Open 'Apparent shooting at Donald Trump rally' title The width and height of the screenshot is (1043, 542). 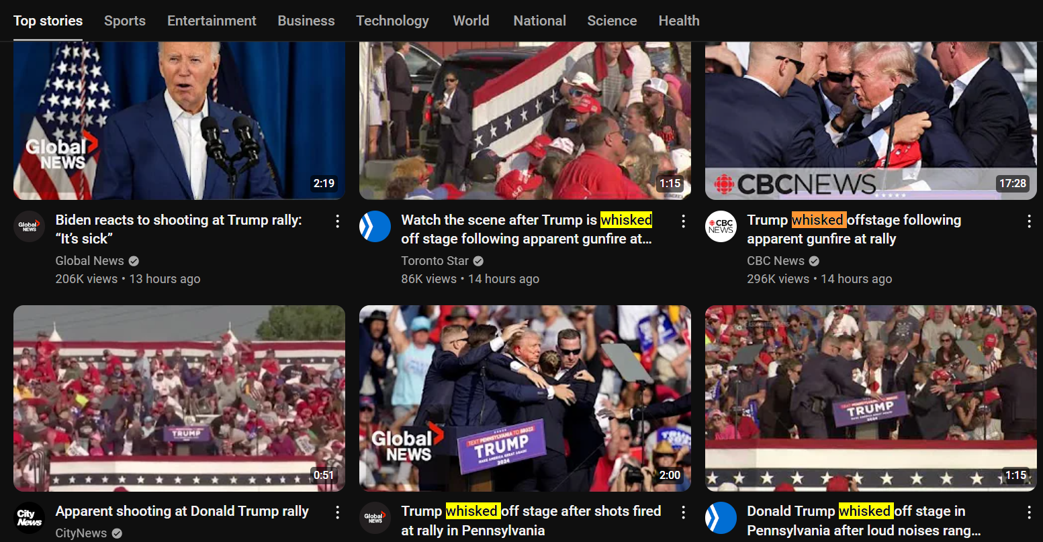(182, 511)
